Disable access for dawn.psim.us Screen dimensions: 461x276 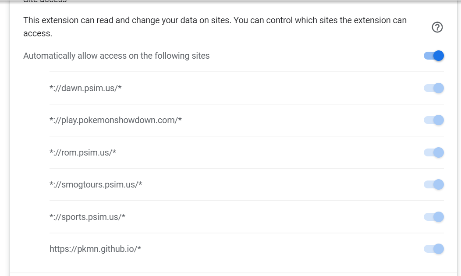coord(434,88)
